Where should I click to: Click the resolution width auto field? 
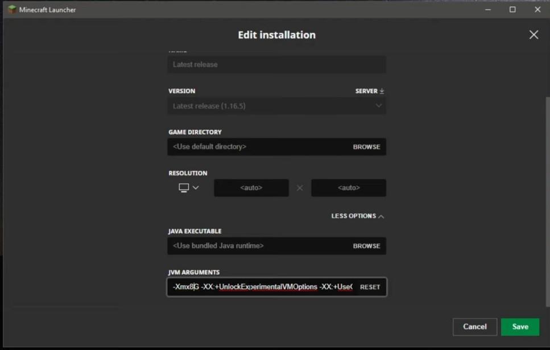pyautogui.click(x=251, y=188)
